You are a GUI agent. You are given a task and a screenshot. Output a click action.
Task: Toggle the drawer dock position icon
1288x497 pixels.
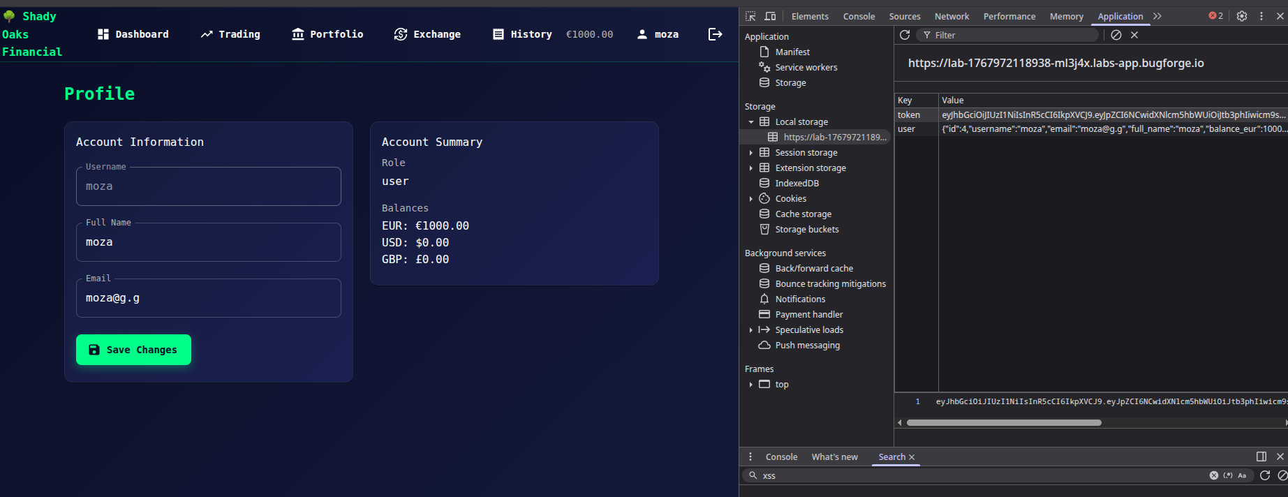(1261, 457)
